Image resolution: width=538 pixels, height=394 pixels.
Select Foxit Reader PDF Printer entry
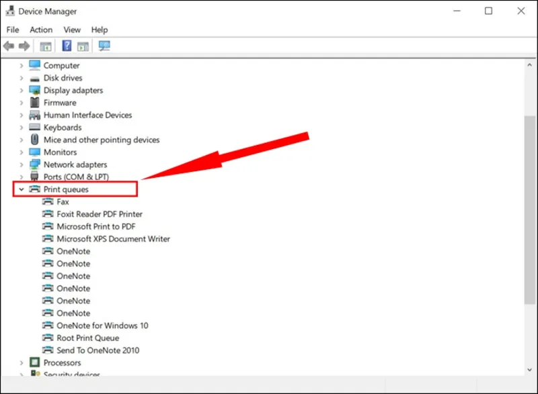coord(100,214)
